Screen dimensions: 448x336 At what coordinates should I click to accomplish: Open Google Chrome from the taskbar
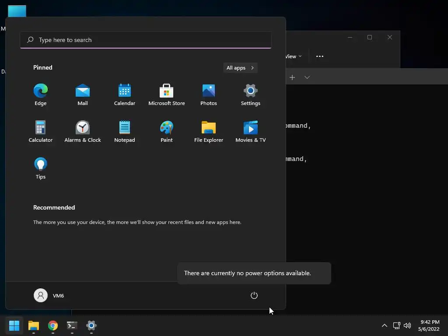(x=53, y=325)
